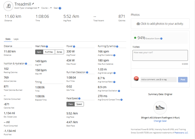Click the treadmill activity type icon
This screenshot has height=139, width=195.
[x=8, y=5]
